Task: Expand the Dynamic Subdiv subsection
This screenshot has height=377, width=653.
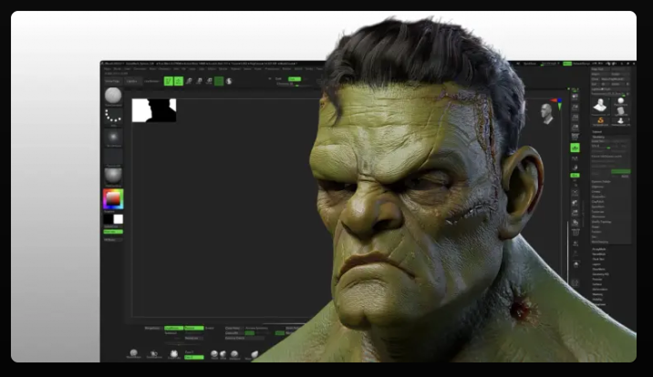Action: pyautogui.click(x=601, y=181)
